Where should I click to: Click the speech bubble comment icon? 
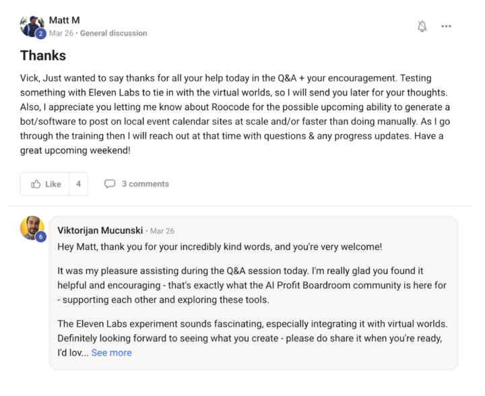110,184
